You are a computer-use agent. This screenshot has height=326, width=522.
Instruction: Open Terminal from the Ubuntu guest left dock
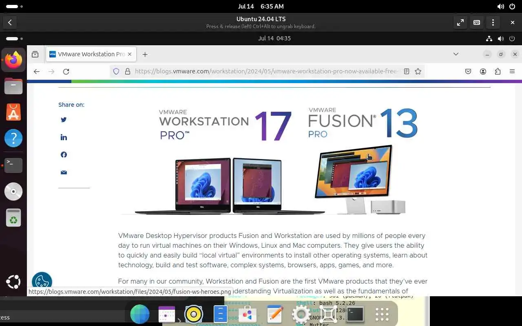[13, 165]
